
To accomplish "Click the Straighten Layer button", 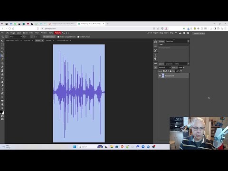I will (x=49, y=37).
